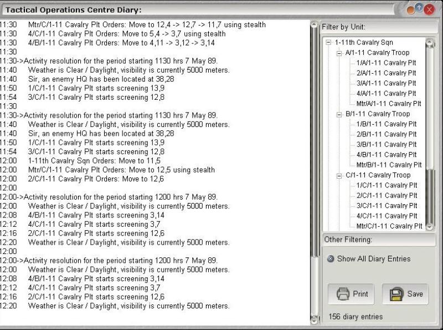Select 2/B/1-11 Cavalry Plt in tree
The width and height of the screenshot is (443, 330).
tap(386, 134)
